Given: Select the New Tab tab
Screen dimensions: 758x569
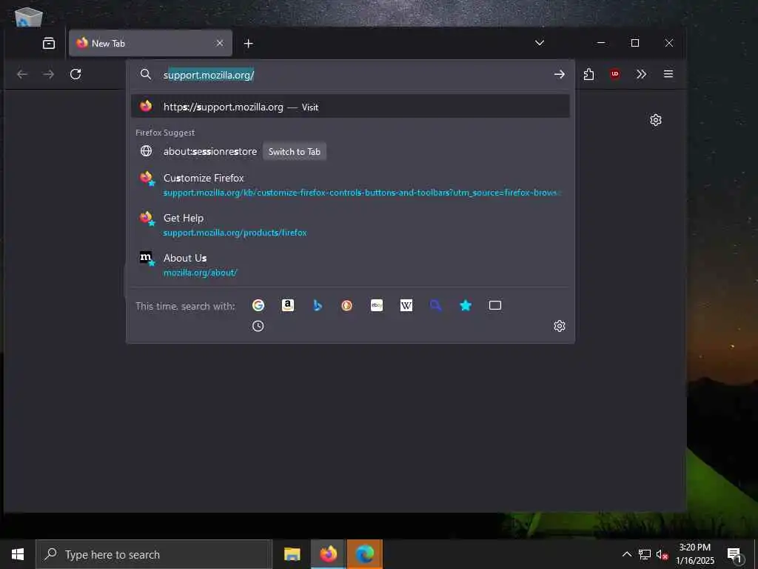Looking at the screenshot, I should pos(150,44).
